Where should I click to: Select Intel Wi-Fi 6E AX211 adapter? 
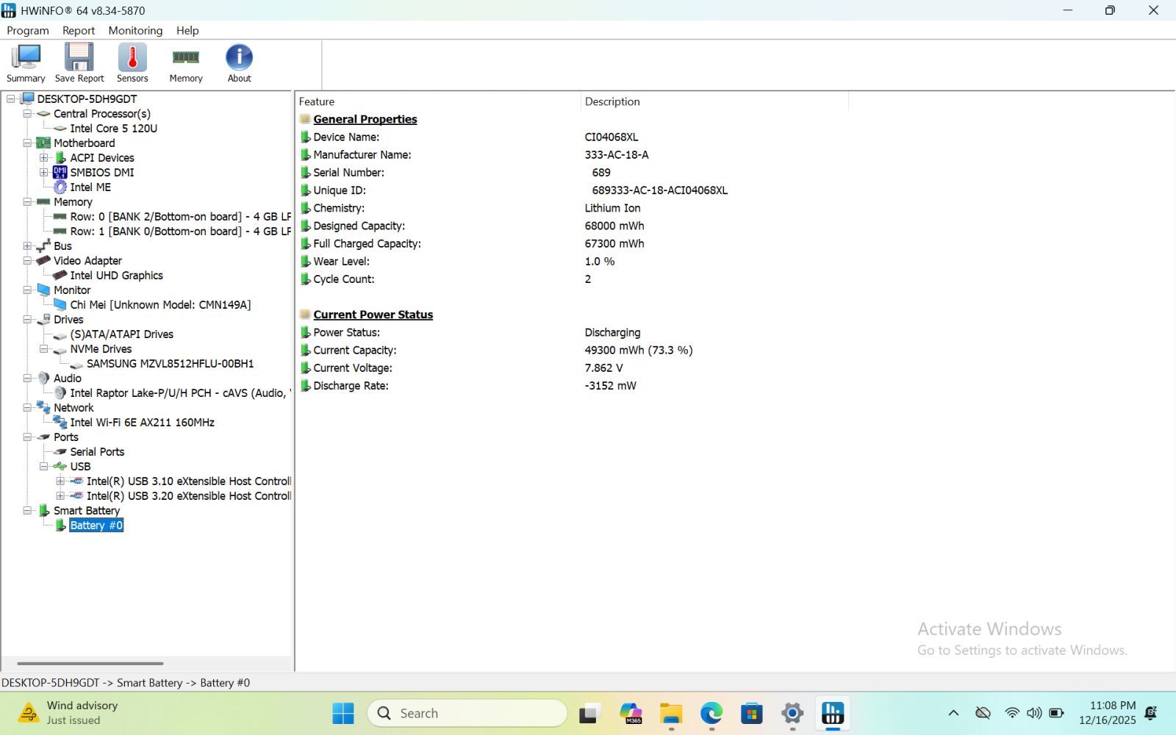pos(142,423)
